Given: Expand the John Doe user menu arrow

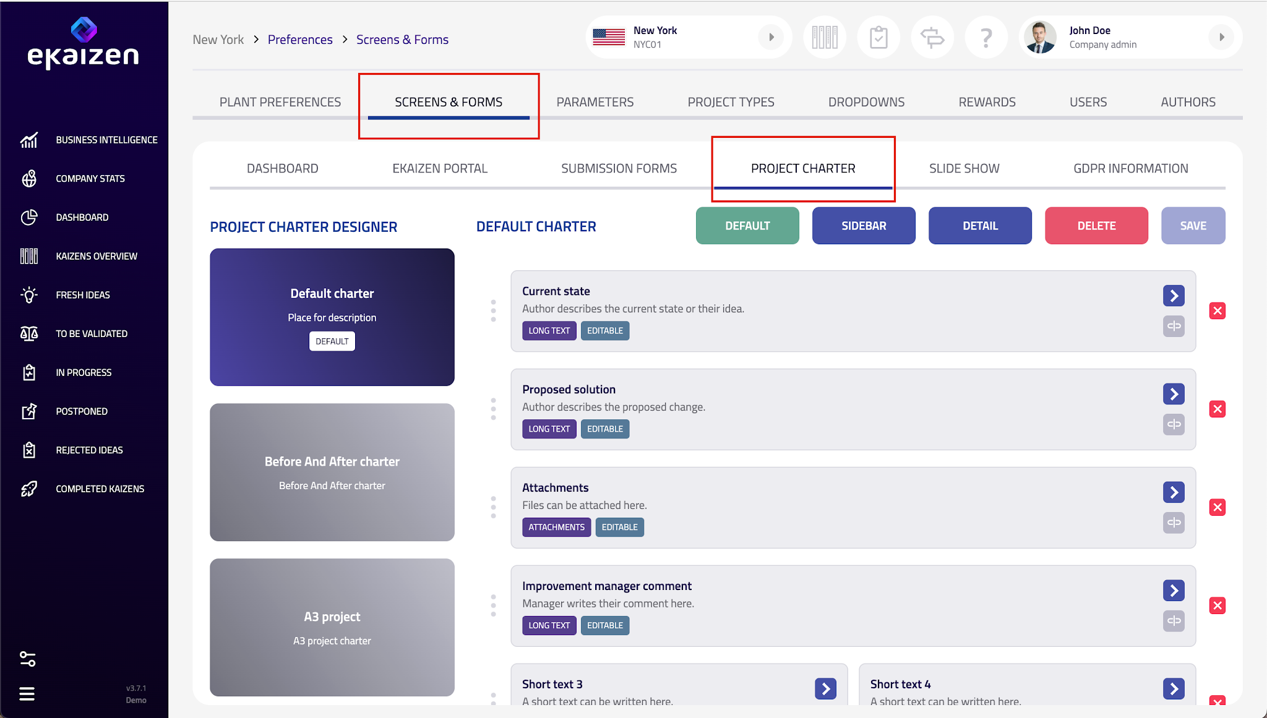Looking at the screenshot, I should (1221, 37).
